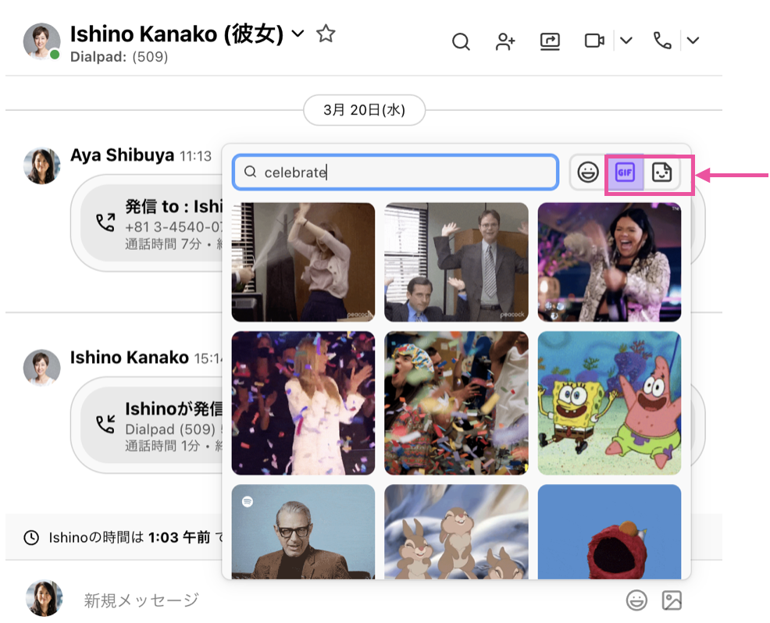Open search in the conversation header

point(461,41)
